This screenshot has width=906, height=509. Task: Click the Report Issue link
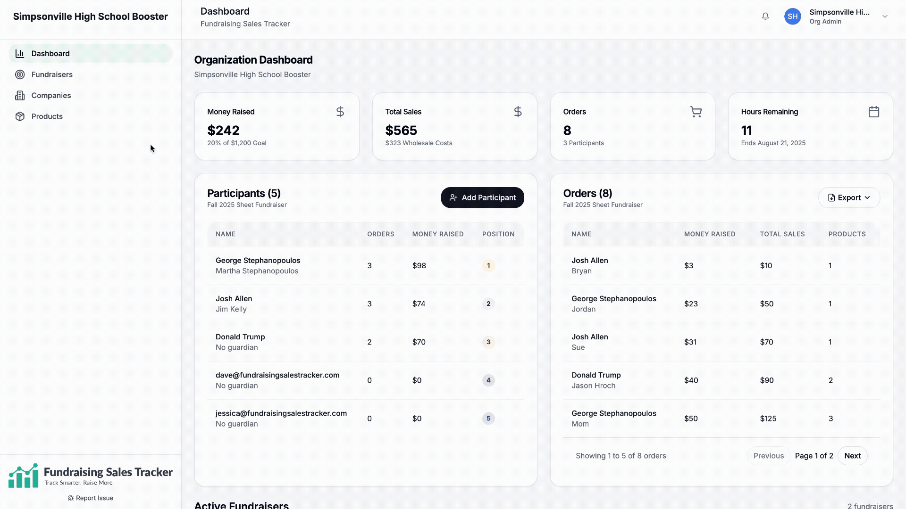point(90,498)
